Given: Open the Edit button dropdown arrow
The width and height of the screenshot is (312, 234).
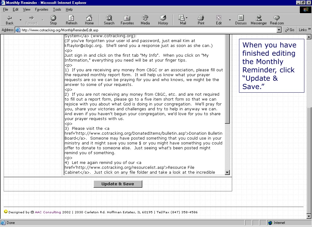Looking at the screenshot, I should (230, 20).
